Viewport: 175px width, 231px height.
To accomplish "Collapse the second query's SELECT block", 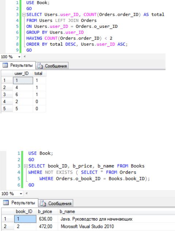I will [26, 166].
